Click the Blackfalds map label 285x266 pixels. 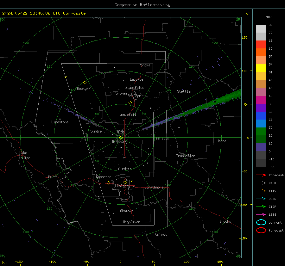pos(135,88)
